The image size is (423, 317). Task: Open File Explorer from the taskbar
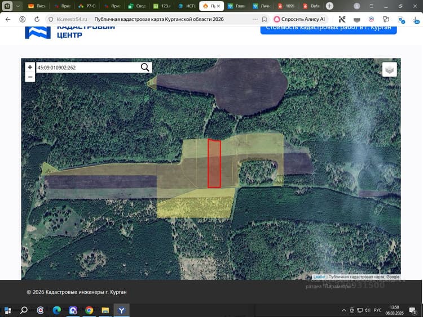point(105,310)
